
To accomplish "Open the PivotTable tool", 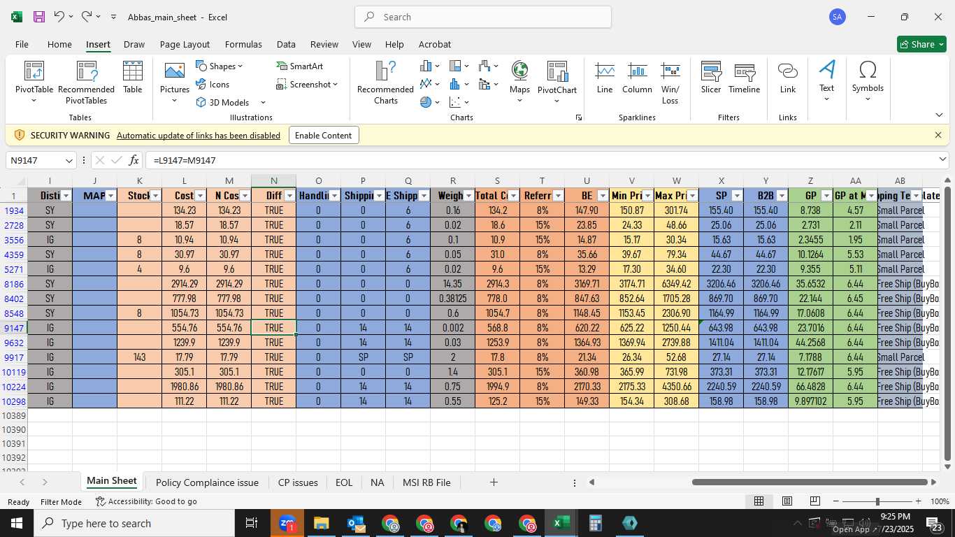I will (x=34, y=82).
